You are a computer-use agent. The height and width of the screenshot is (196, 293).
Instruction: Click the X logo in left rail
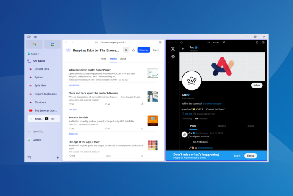[x=173, y=49]
